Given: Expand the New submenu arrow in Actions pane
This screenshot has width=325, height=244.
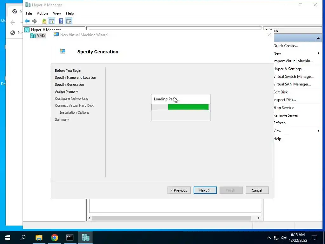Looking at the screenshot, I should pyautogui.click(x=318, y=53).
